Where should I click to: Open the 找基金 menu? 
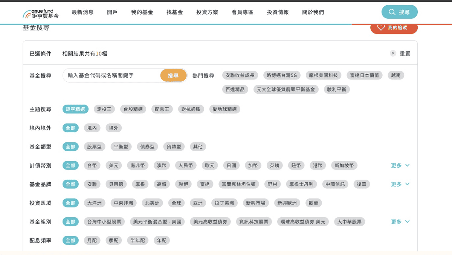tap(175, 12)
